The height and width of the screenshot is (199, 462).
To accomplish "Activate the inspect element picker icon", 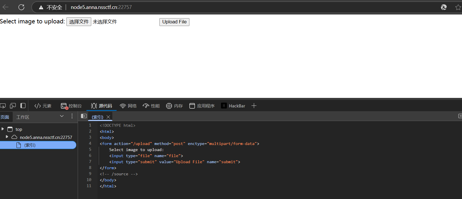I will (x=3, y=106).
